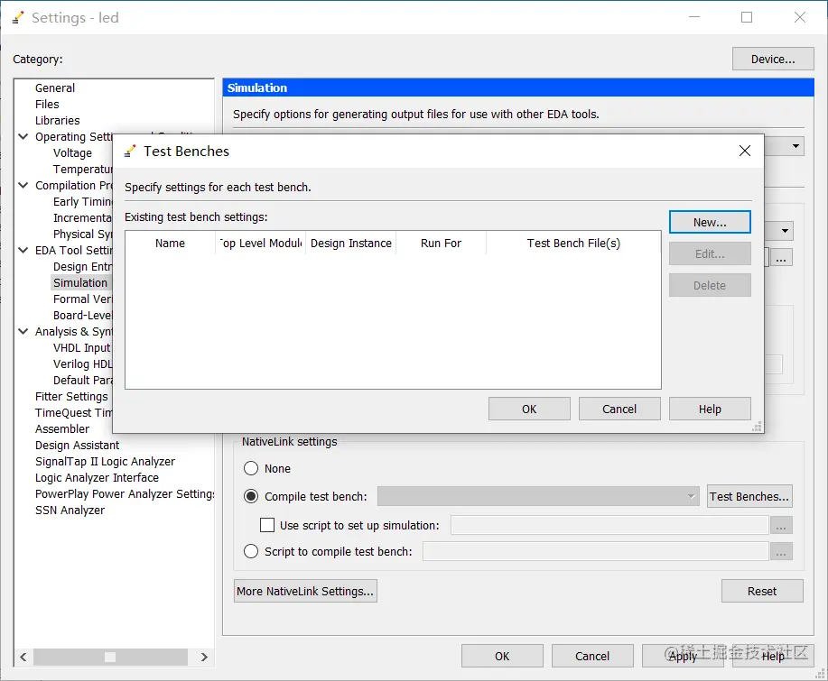Select Files in the category tree

tap(47, 104)
